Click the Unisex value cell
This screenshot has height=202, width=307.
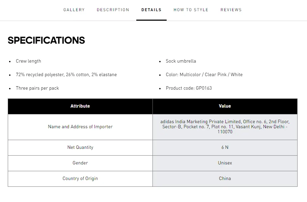(225, 163)
